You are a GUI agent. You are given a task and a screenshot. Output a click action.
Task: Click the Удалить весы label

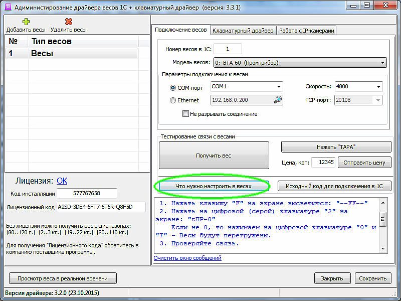[68, 30]
